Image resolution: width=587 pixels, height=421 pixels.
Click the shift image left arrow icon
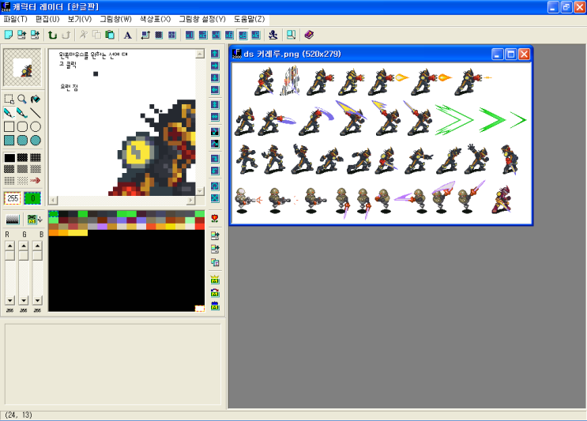click(x=215, y=90)
